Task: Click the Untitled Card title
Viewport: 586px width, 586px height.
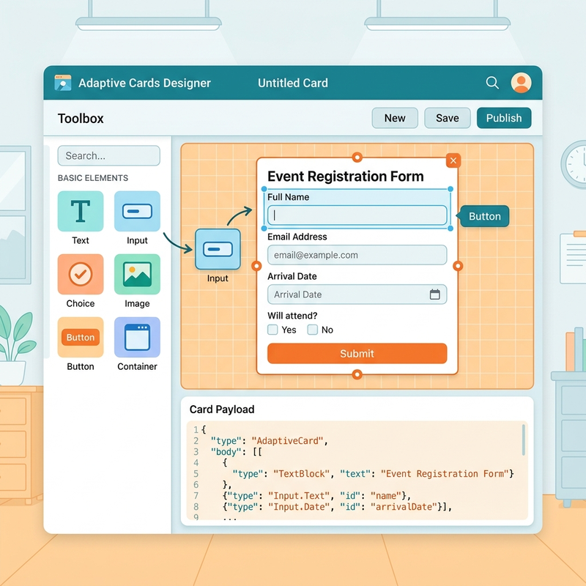Action: [x=292, y=83]
